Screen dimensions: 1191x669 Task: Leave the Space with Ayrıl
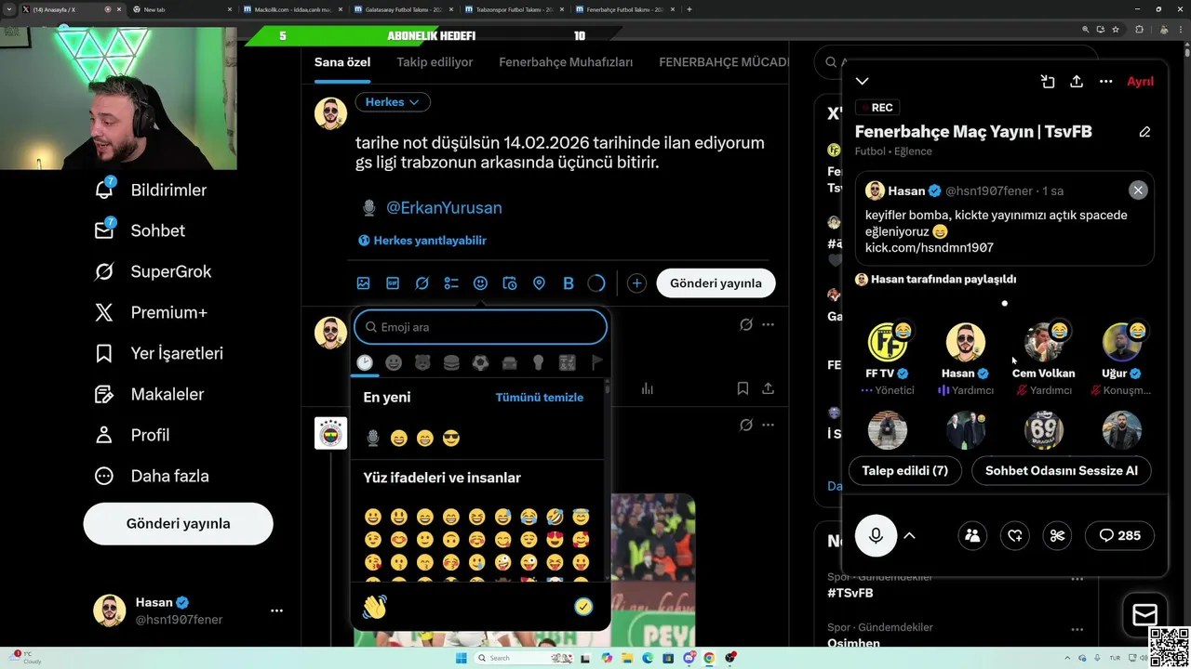(x=1140, y=82)
